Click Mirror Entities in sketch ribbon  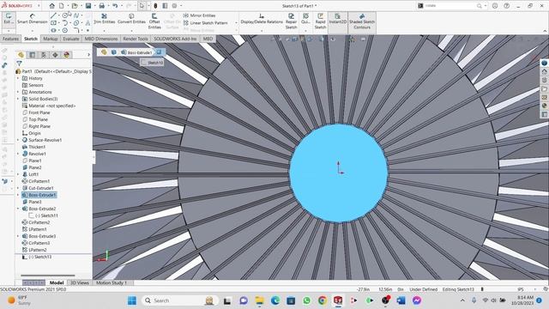click(199, 15)
